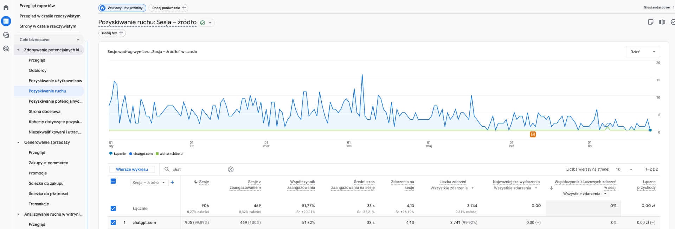Open the Sesja – źródło dimension dropdown
Screen dimensions: 675x229
point(149,183)
